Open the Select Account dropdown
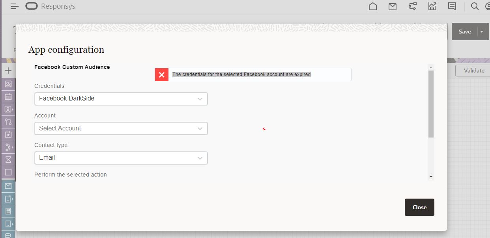Screen dimensions: 490x238 click(x=121, y=128)
